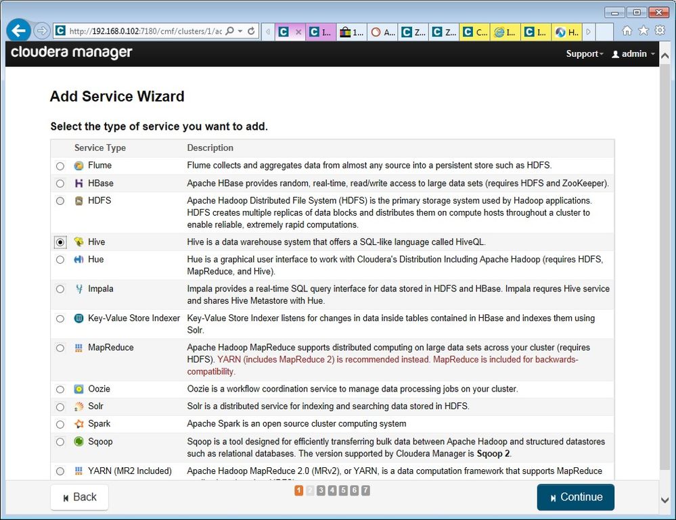
Task: Select the HDFS service radio button
Action: click(60, 201)
